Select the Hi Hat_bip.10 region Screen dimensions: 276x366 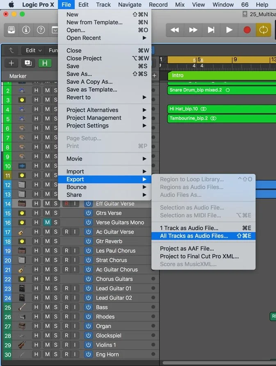[221, 109]
